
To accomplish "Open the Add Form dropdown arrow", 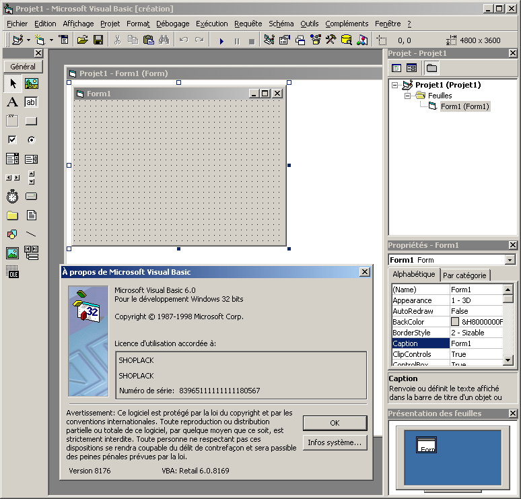I will (51, 40).
